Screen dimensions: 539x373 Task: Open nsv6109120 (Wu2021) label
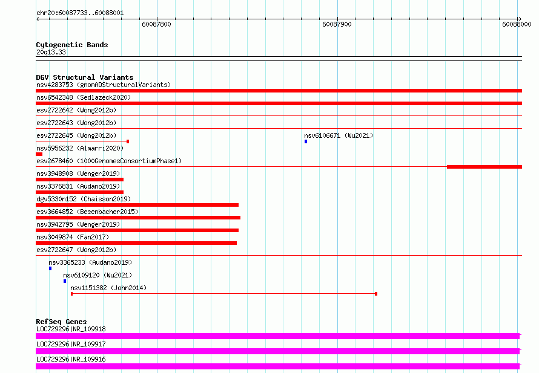[x=98, y=275]
